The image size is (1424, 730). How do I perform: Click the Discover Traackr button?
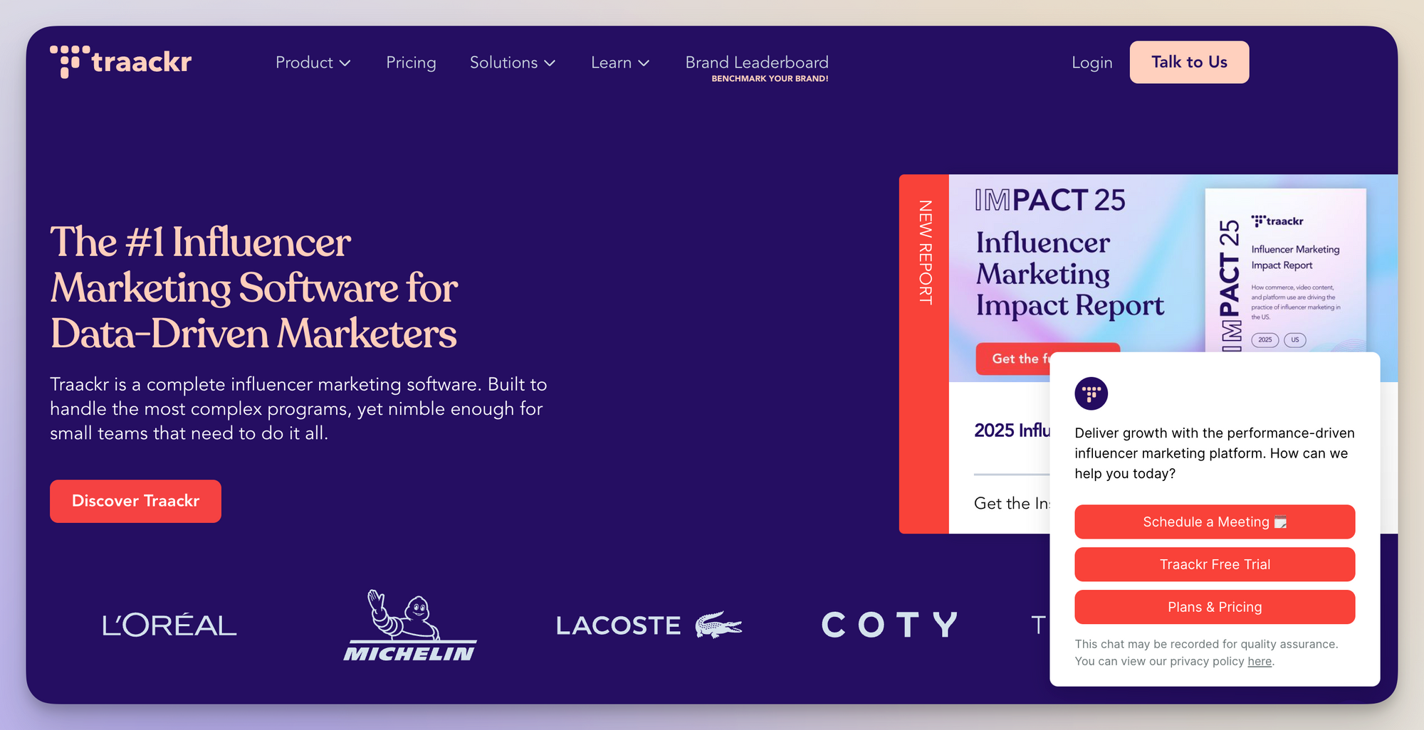click(135, 501)
